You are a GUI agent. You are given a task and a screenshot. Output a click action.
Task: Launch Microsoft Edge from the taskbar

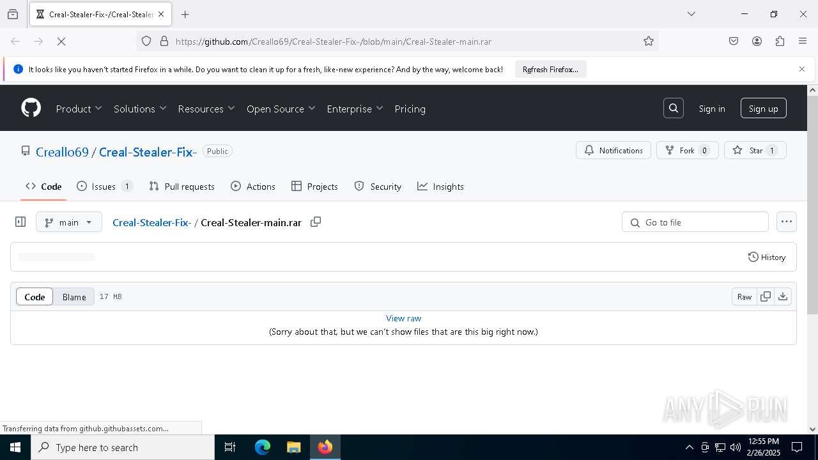click(x=263, y=447)
